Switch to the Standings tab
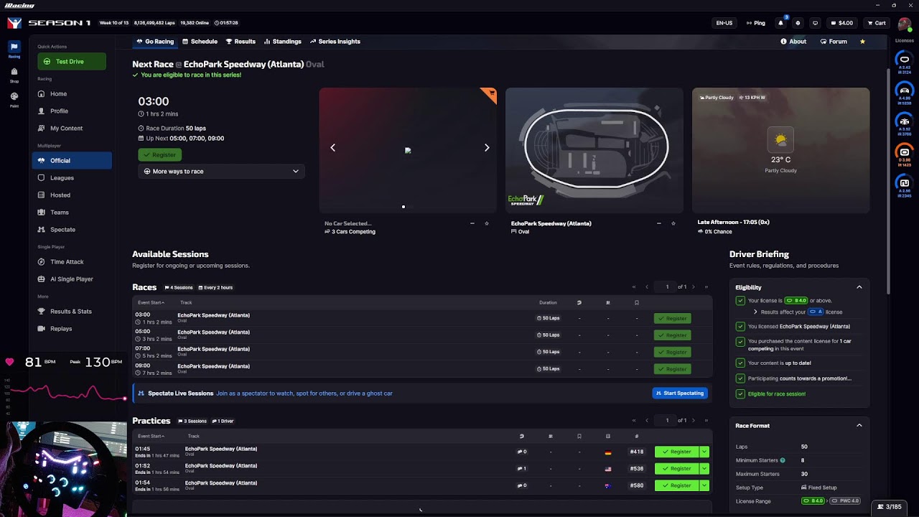 pos(283,42)
